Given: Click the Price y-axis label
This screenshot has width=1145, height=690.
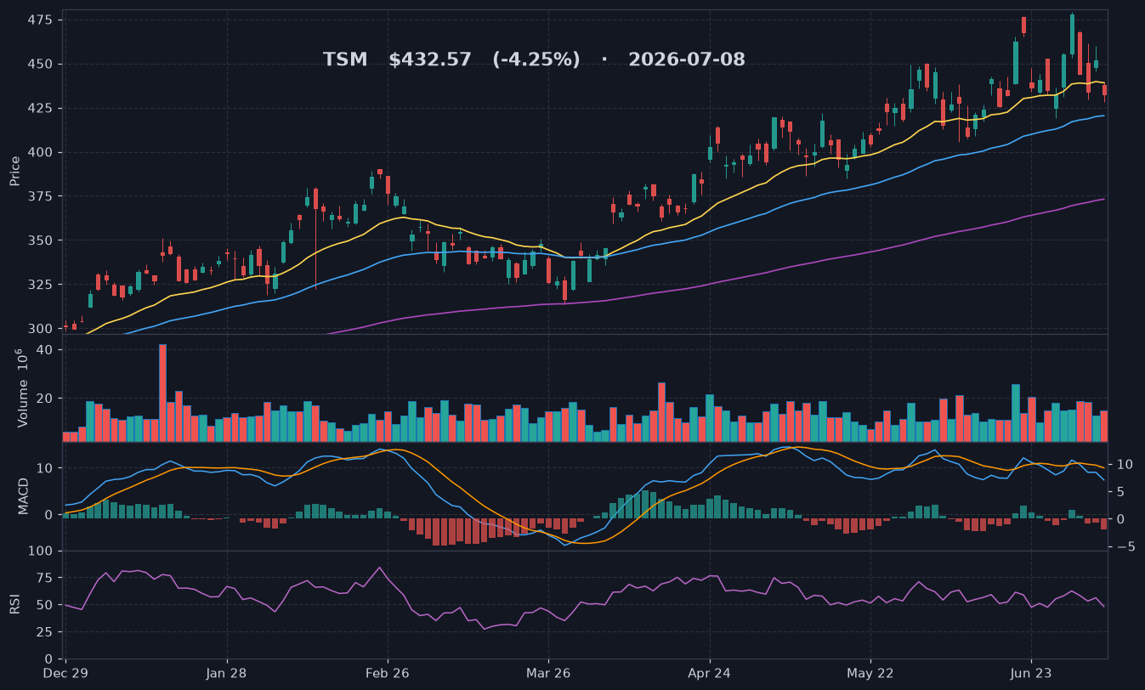Looking at the screenshot, I should click(15, 171).
